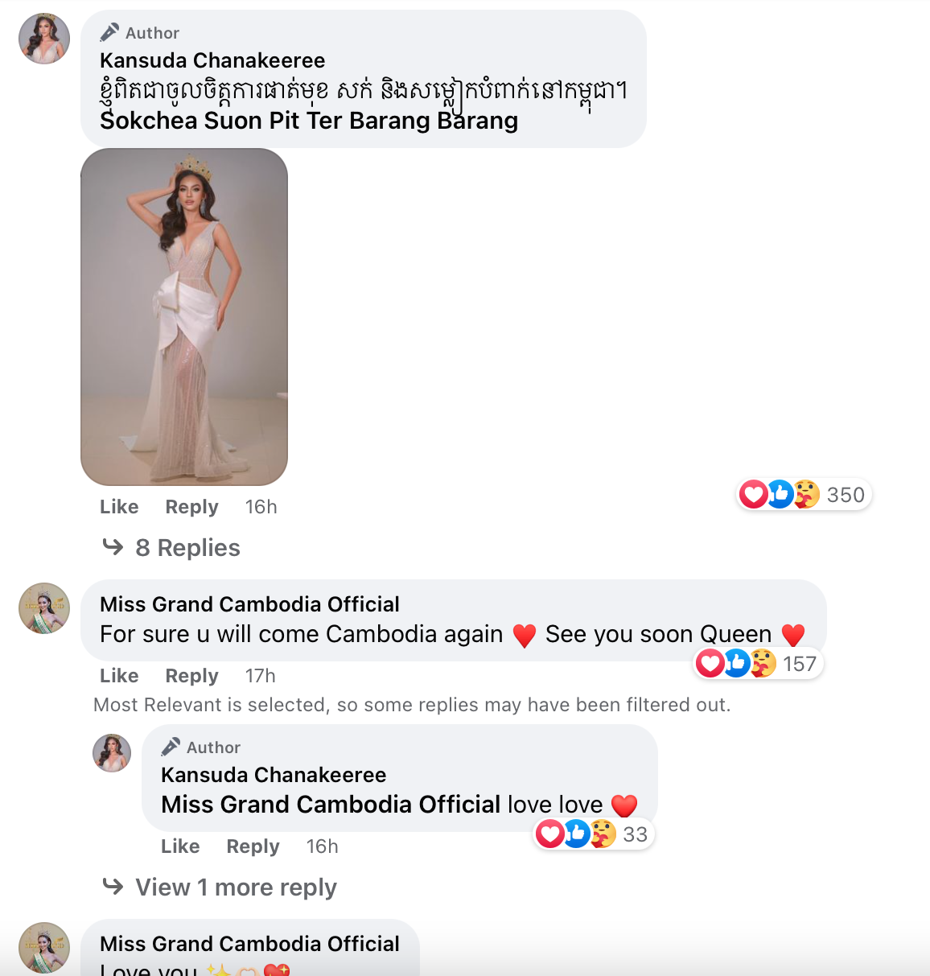Reply to the photo comment by Kansuda
The width and height of the screenshot is (930, 976).
click(191, 507)
